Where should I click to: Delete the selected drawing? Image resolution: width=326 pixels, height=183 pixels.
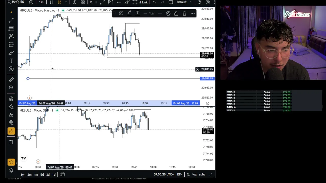point(184,13)
